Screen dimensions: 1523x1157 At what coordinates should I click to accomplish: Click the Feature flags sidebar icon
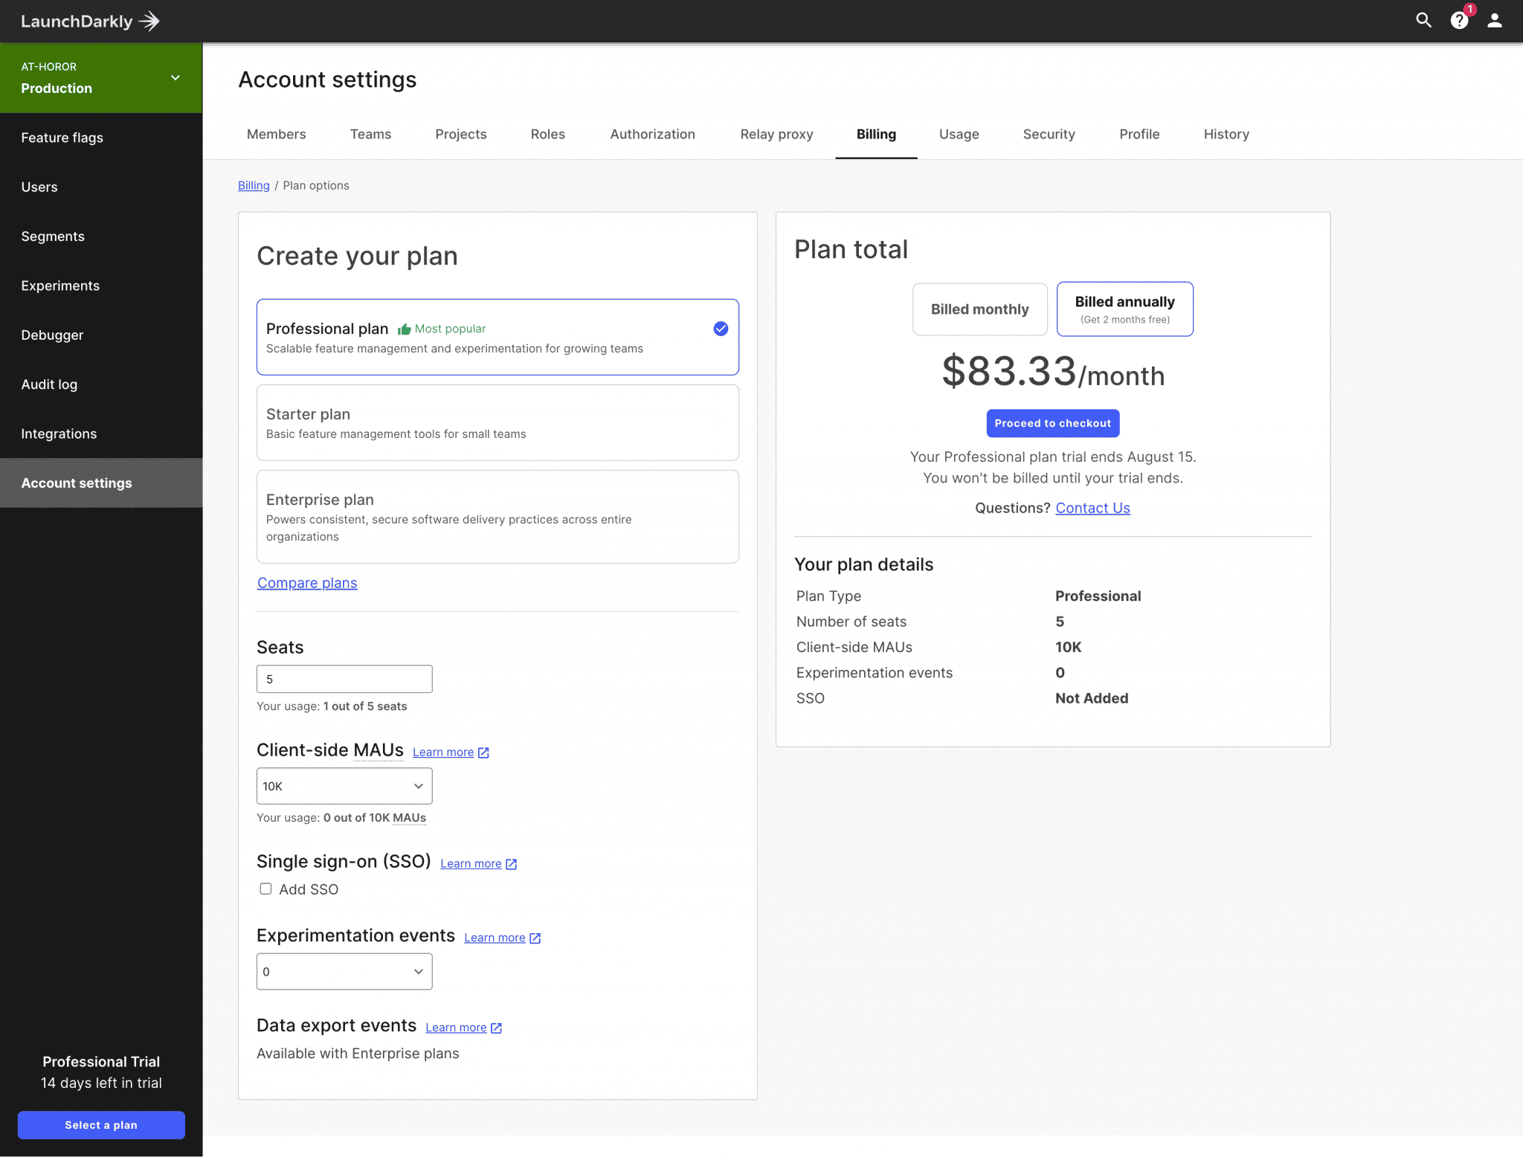[x=101, y=138]
